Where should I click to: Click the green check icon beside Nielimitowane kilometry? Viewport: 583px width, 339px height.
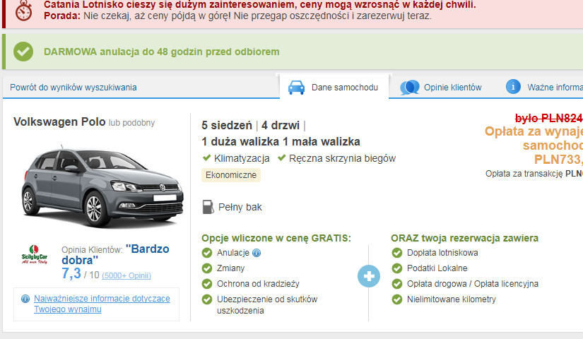pos(396,299)
